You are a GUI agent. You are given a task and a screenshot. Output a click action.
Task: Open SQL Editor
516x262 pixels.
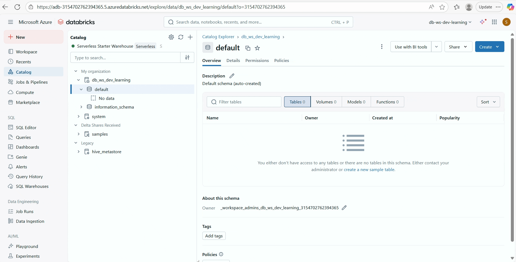34,127
